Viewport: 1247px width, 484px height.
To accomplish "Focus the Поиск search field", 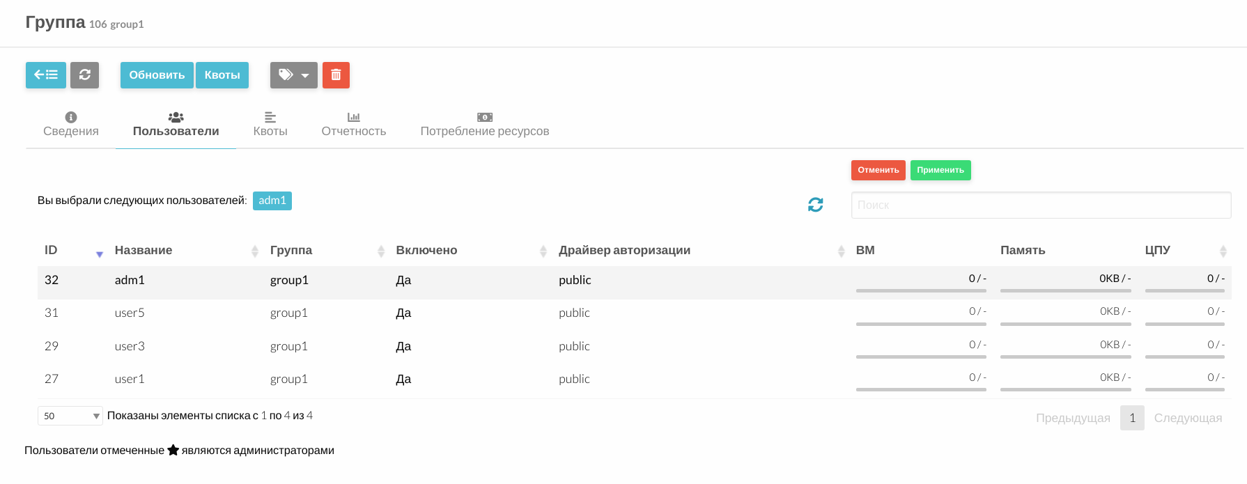I will 1041,205.
